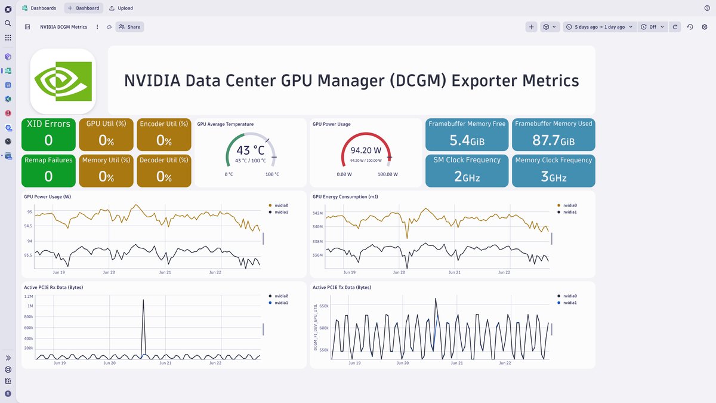
Task: Open the user avatar R menu
Action: coord(8,393)
